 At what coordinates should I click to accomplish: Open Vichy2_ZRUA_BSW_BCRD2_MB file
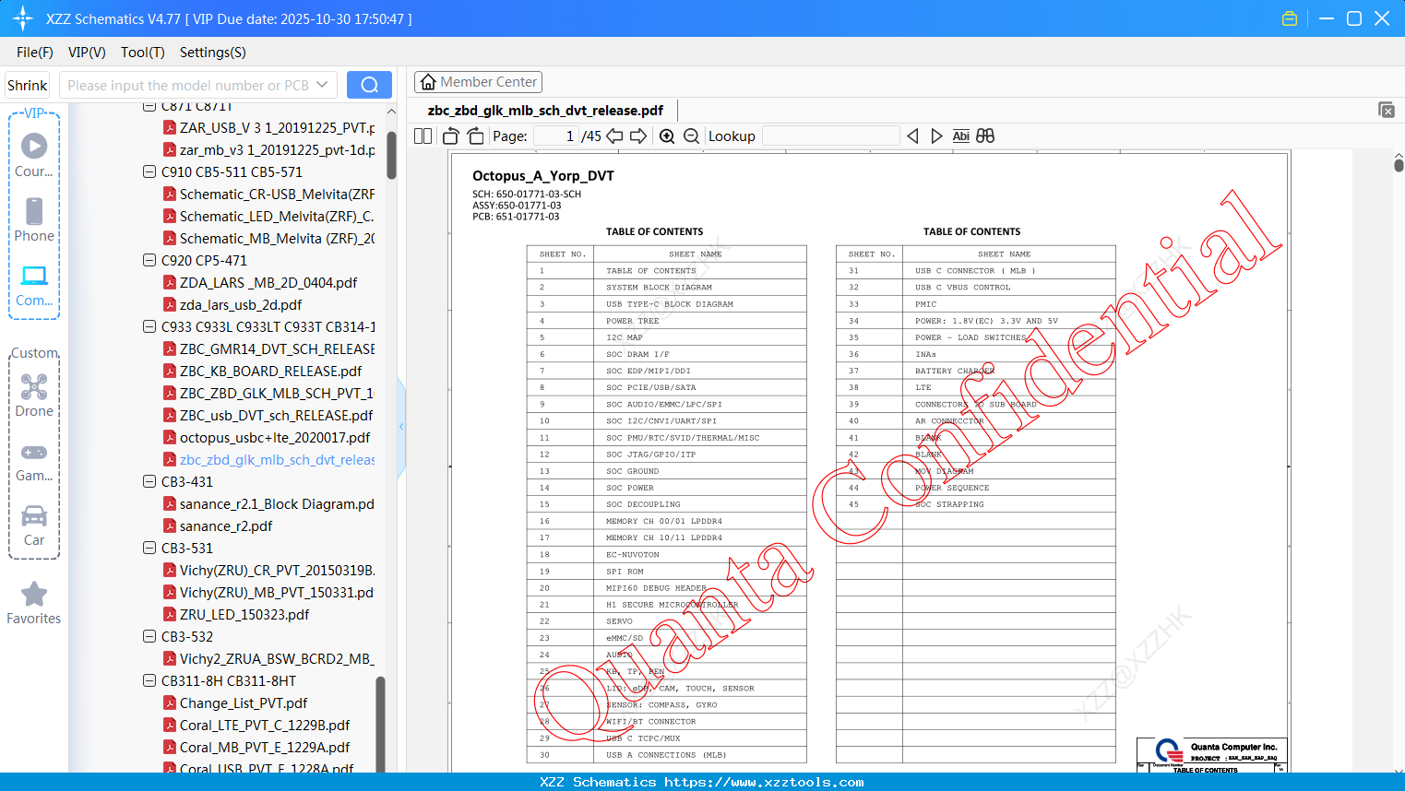click(277, 659)
